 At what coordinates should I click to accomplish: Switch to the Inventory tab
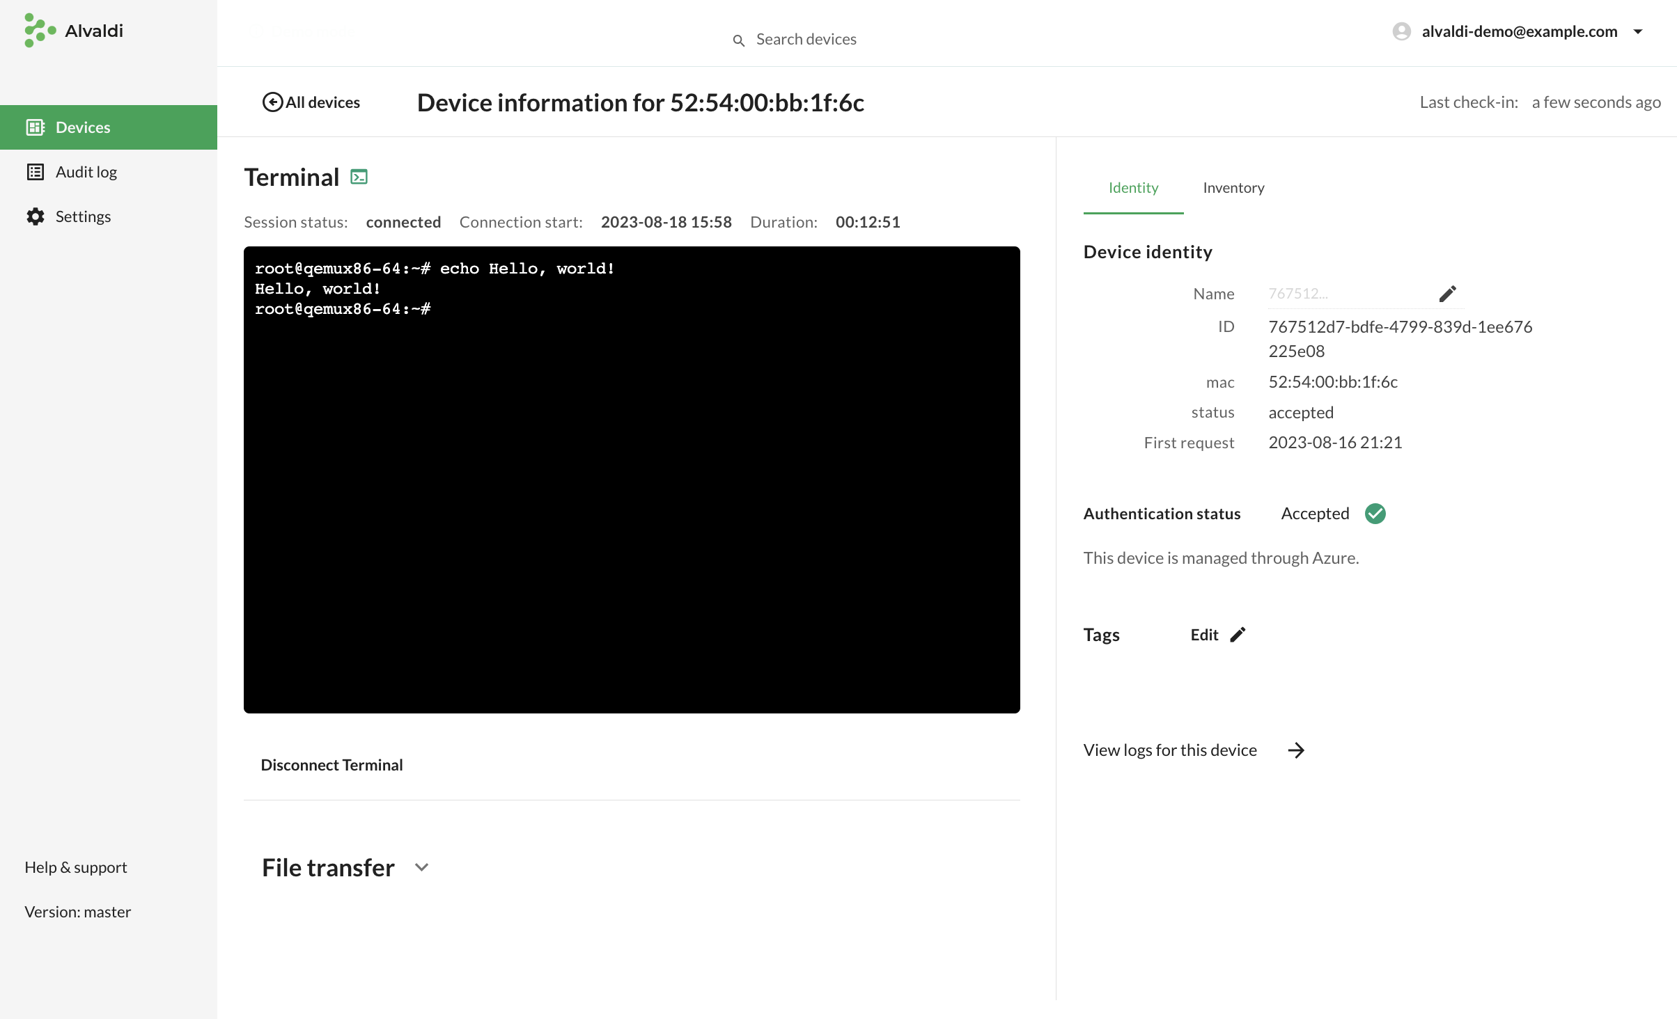(1233, 188)
